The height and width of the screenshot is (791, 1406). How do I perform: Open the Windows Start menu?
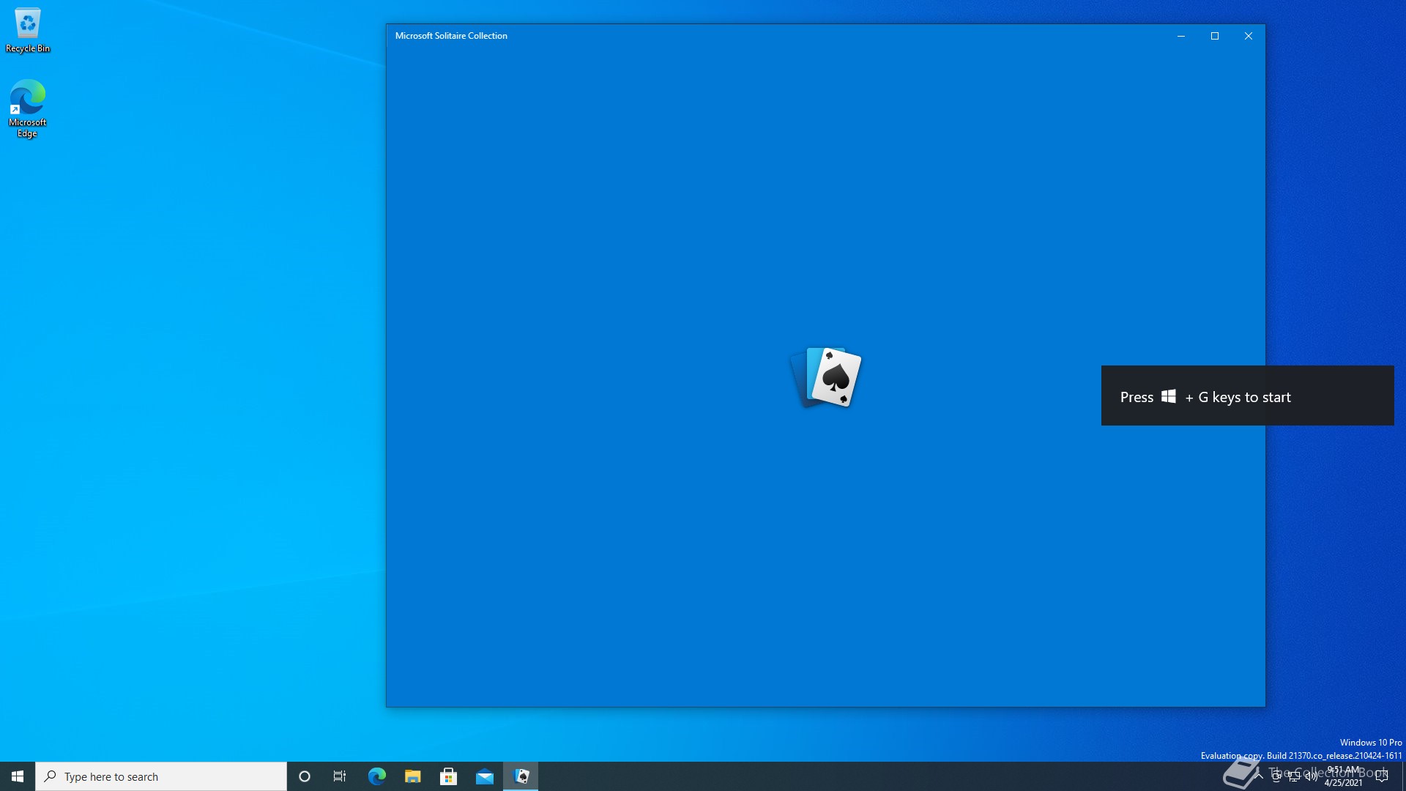point(18,776)
